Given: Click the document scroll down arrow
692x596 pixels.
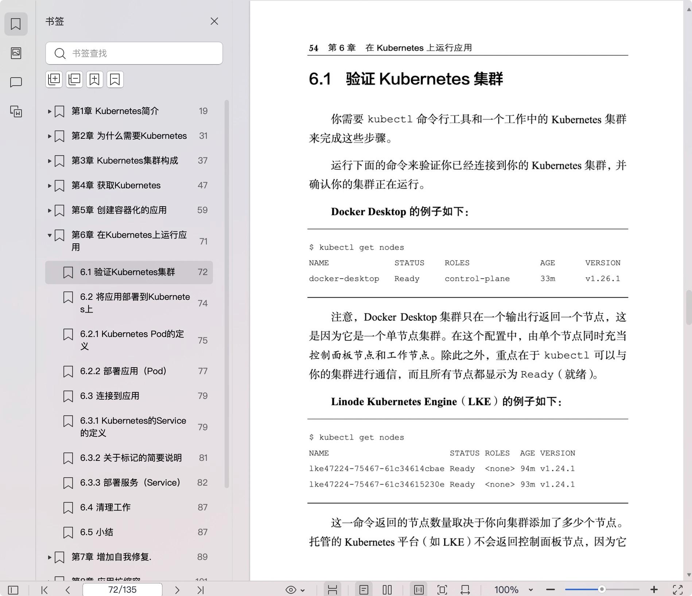Looking at the screenshot, I should coord(689,575).
